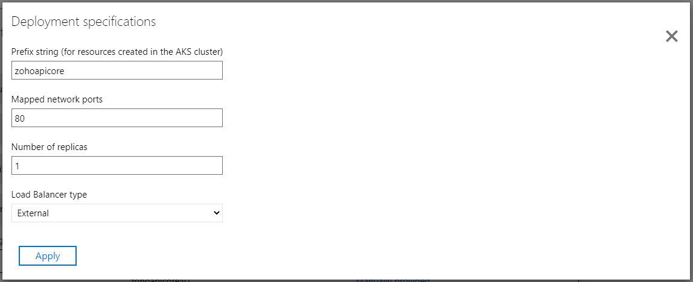693x282 pixels.
Task: Click the Load Balancer type label
Action: [x=49, y=195]
